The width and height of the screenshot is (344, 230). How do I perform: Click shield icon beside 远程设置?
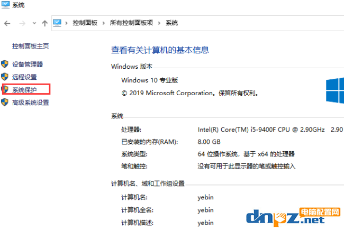(5, 77)
